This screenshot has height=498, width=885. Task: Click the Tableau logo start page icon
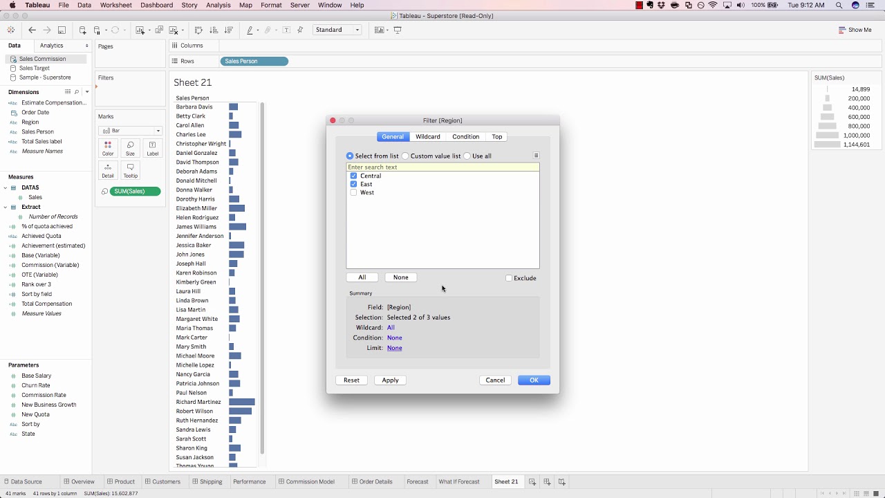[10, 30]
